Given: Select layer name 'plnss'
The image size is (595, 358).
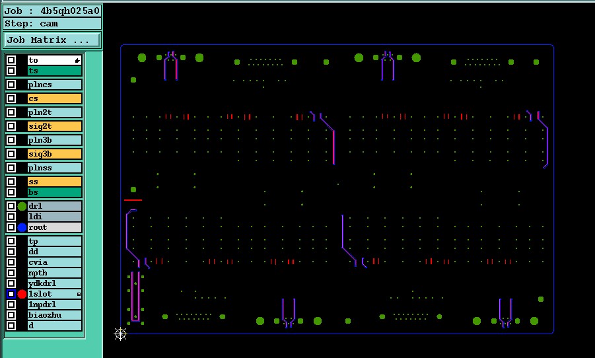Looking at the screenshot, I should (x=54, y=167).
